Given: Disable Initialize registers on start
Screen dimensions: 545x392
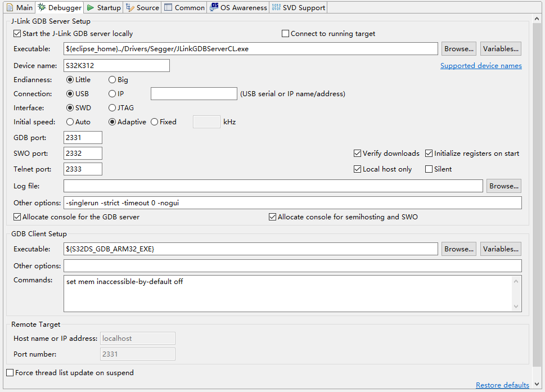Looking at the screenshot, I should click(x=429, y=153).
